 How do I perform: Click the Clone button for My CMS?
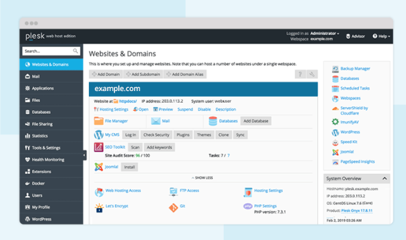click(224, 135)
